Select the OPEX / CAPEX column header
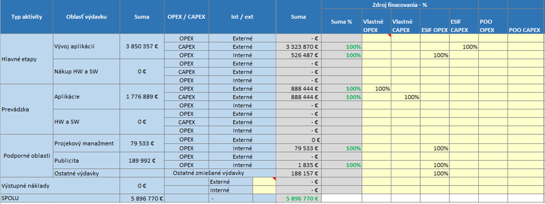 [x=187, y=17]
